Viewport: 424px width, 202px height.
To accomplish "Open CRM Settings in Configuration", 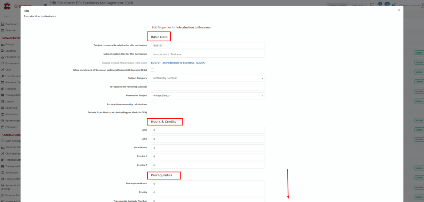I will (x=11, y=153).
